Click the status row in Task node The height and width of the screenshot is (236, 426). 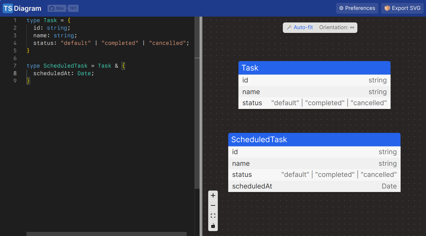pos(314,103)
